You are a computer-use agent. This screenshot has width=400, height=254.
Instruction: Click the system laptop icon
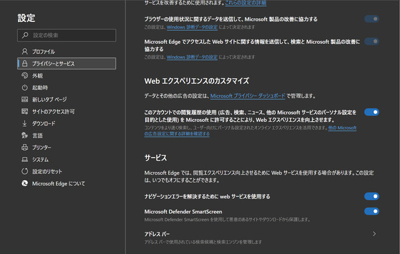click(x=25, y=159)
